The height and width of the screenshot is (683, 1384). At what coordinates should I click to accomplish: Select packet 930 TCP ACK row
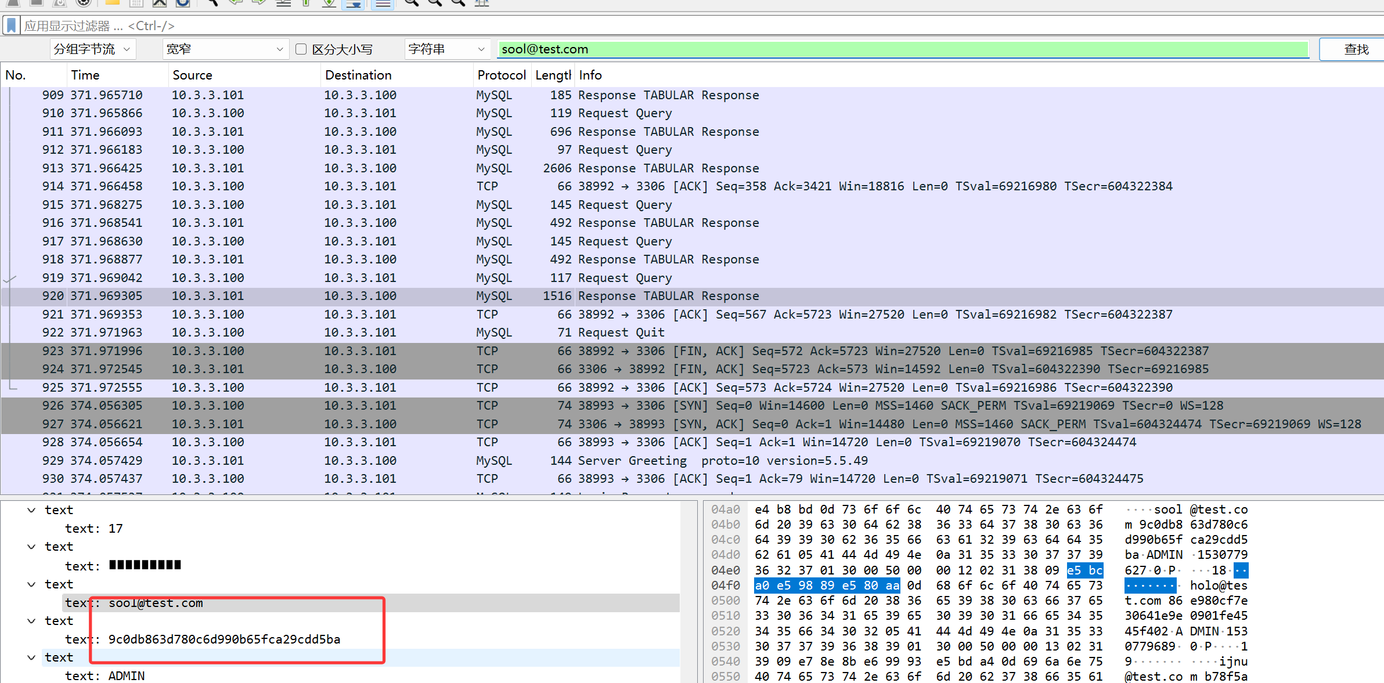point(692,479)
